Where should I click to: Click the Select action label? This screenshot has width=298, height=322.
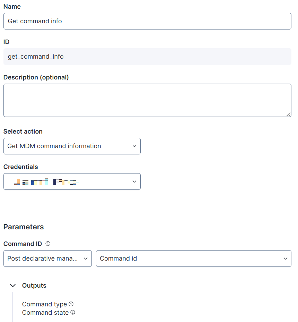(x=23, y=132)
